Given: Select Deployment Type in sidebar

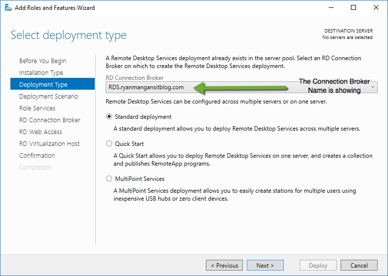Looking at the screenshot, I should pos(52,84).
